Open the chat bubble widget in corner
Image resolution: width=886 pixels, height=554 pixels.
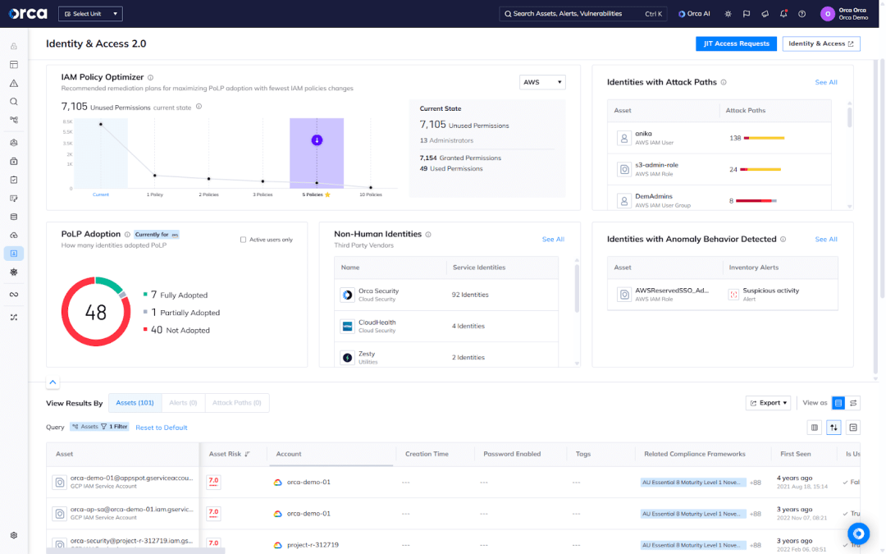858,533
